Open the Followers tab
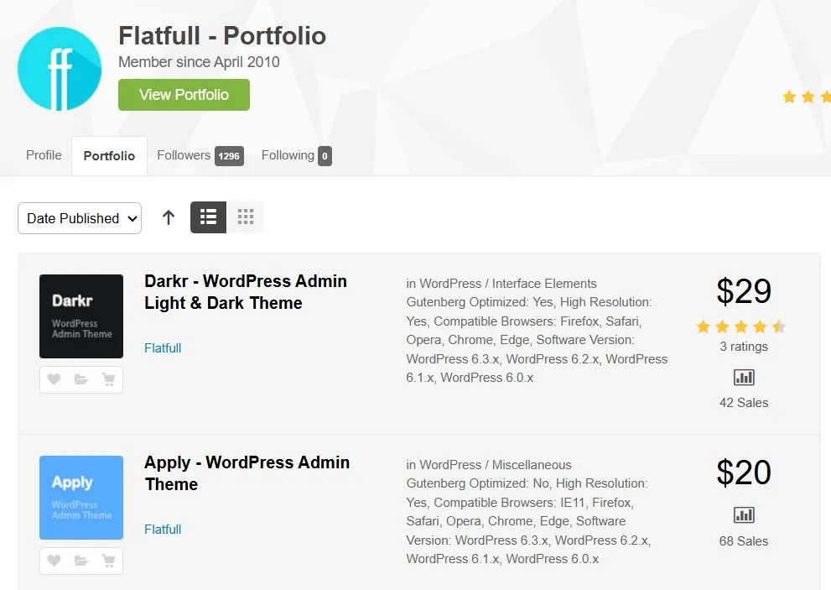831x590 pixels. (200, 155)
